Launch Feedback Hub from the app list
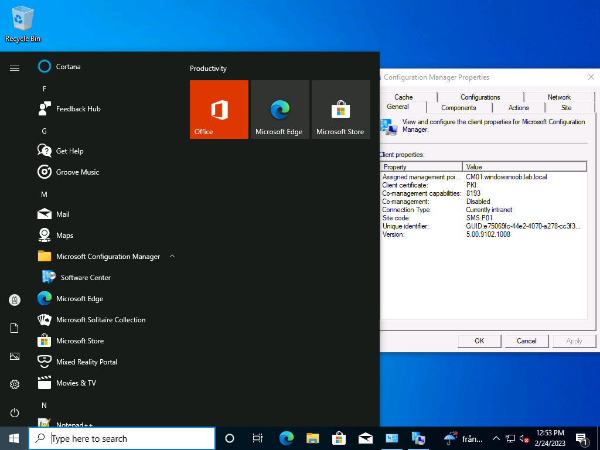The height and width of the screenshot is (450, 600). point(105,108)
